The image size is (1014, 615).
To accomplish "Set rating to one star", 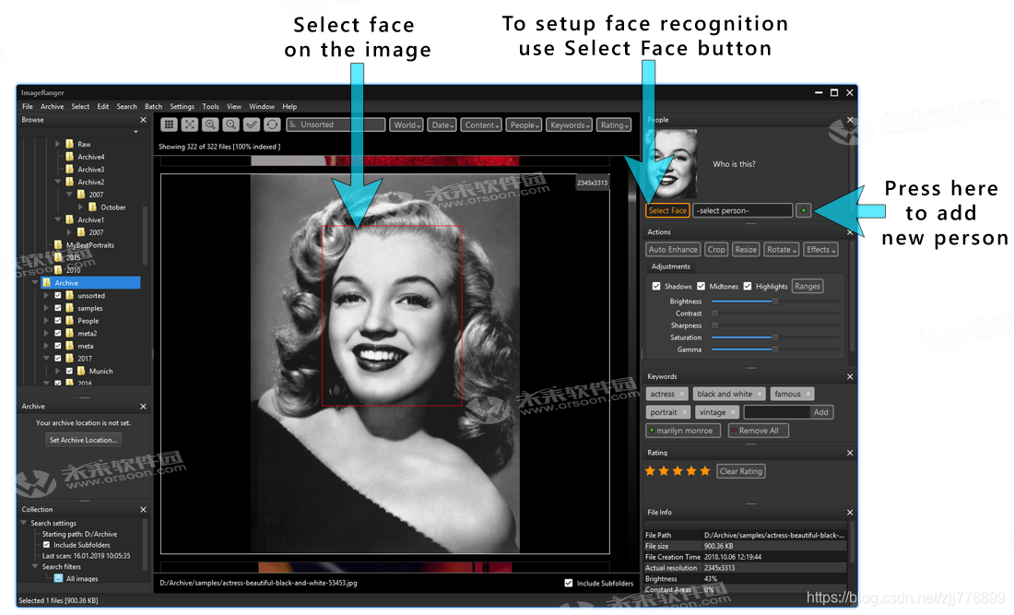I will (650, 471).
